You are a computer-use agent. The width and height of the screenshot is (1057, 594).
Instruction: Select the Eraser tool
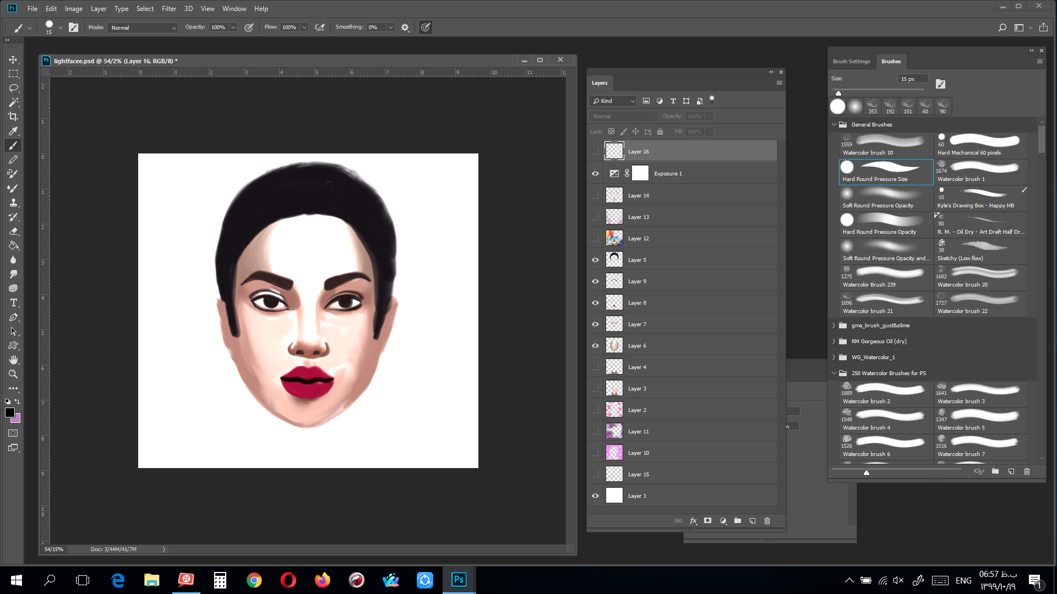(x=13, y=231)
